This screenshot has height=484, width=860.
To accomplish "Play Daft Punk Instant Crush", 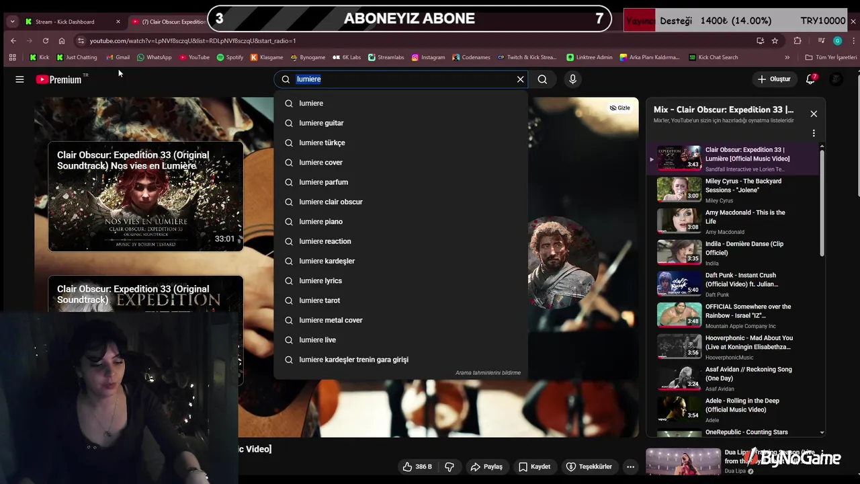I will click(732, 284).
